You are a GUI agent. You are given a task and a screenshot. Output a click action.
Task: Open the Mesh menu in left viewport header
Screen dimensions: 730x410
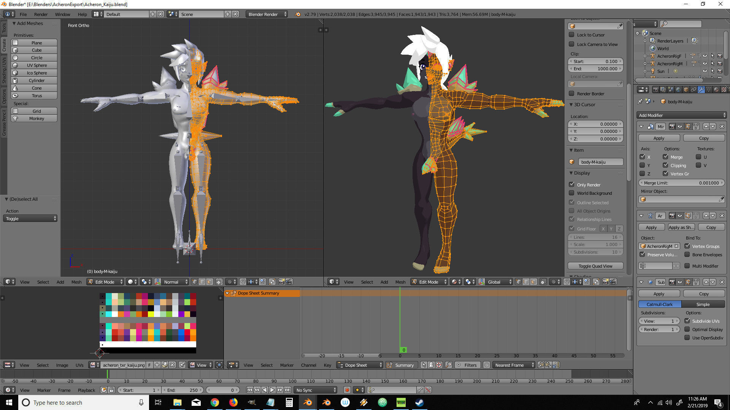coord(76,282)
